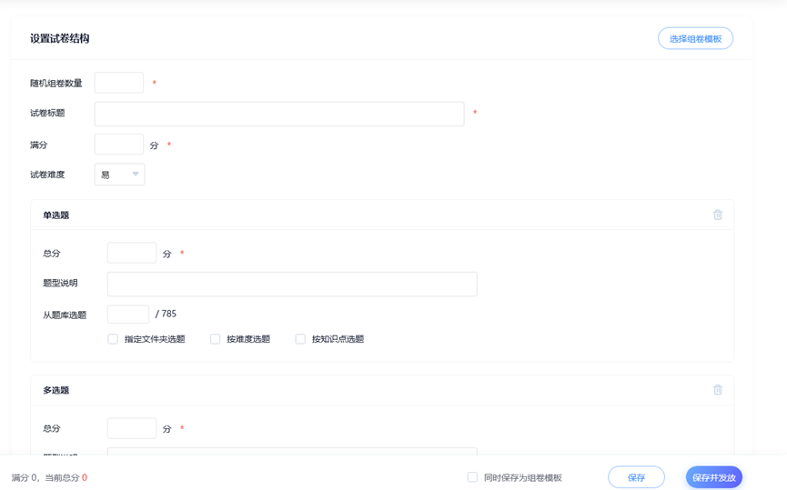Click the 单选题 总分 input field
Viewport: 787px width, 490px height.
(x=132, y=253)
